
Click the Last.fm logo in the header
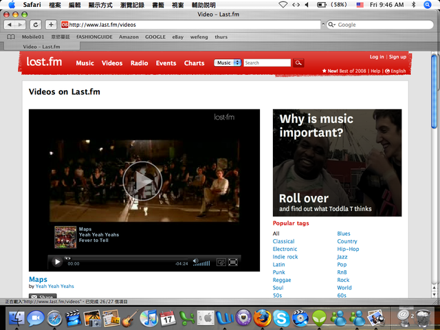pyautogui.click(x=44, y=61)
